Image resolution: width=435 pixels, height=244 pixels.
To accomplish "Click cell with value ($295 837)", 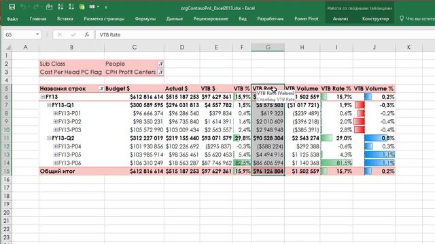I will pyautogui.click(x=216, y=146).
